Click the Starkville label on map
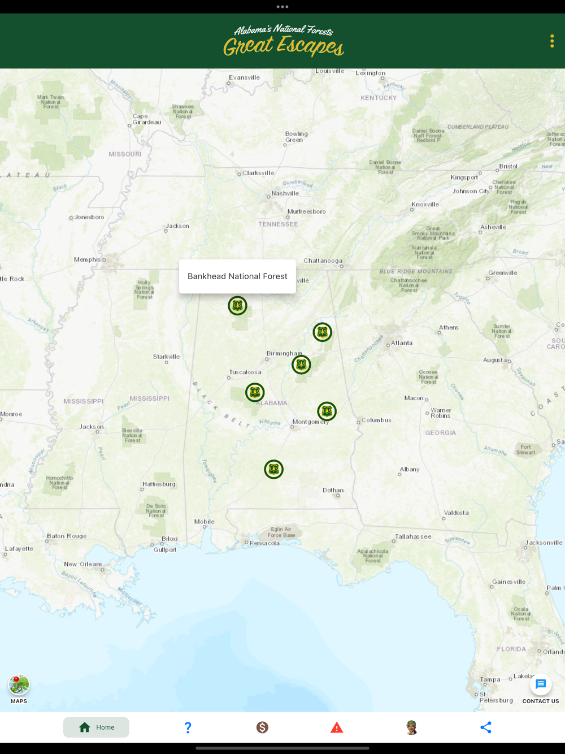565x754 pixels. (166, 357)
